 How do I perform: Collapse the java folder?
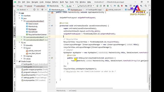pyautogui.click(x=19, y=18)
